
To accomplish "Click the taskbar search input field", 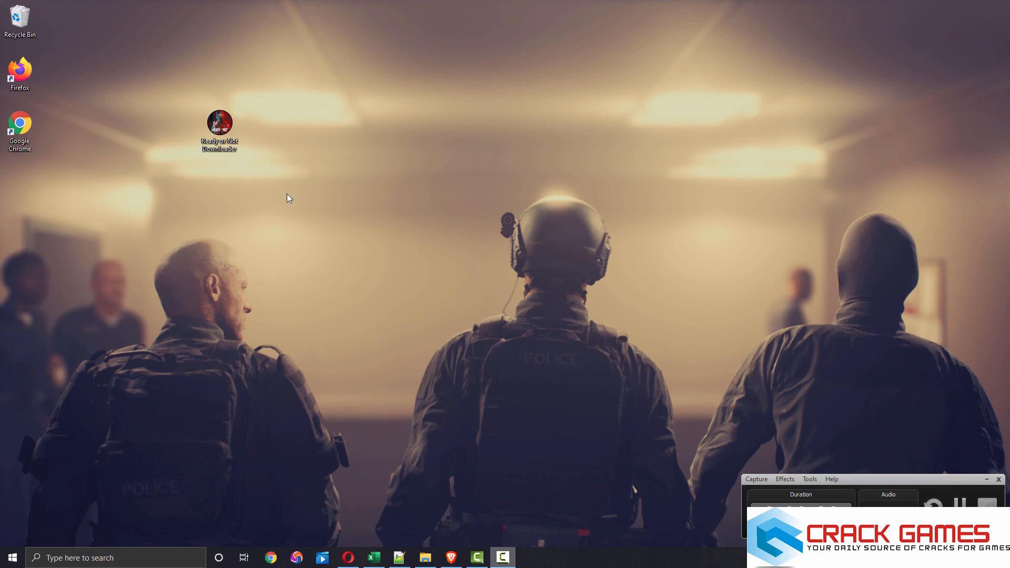I will tap(116, 557).
